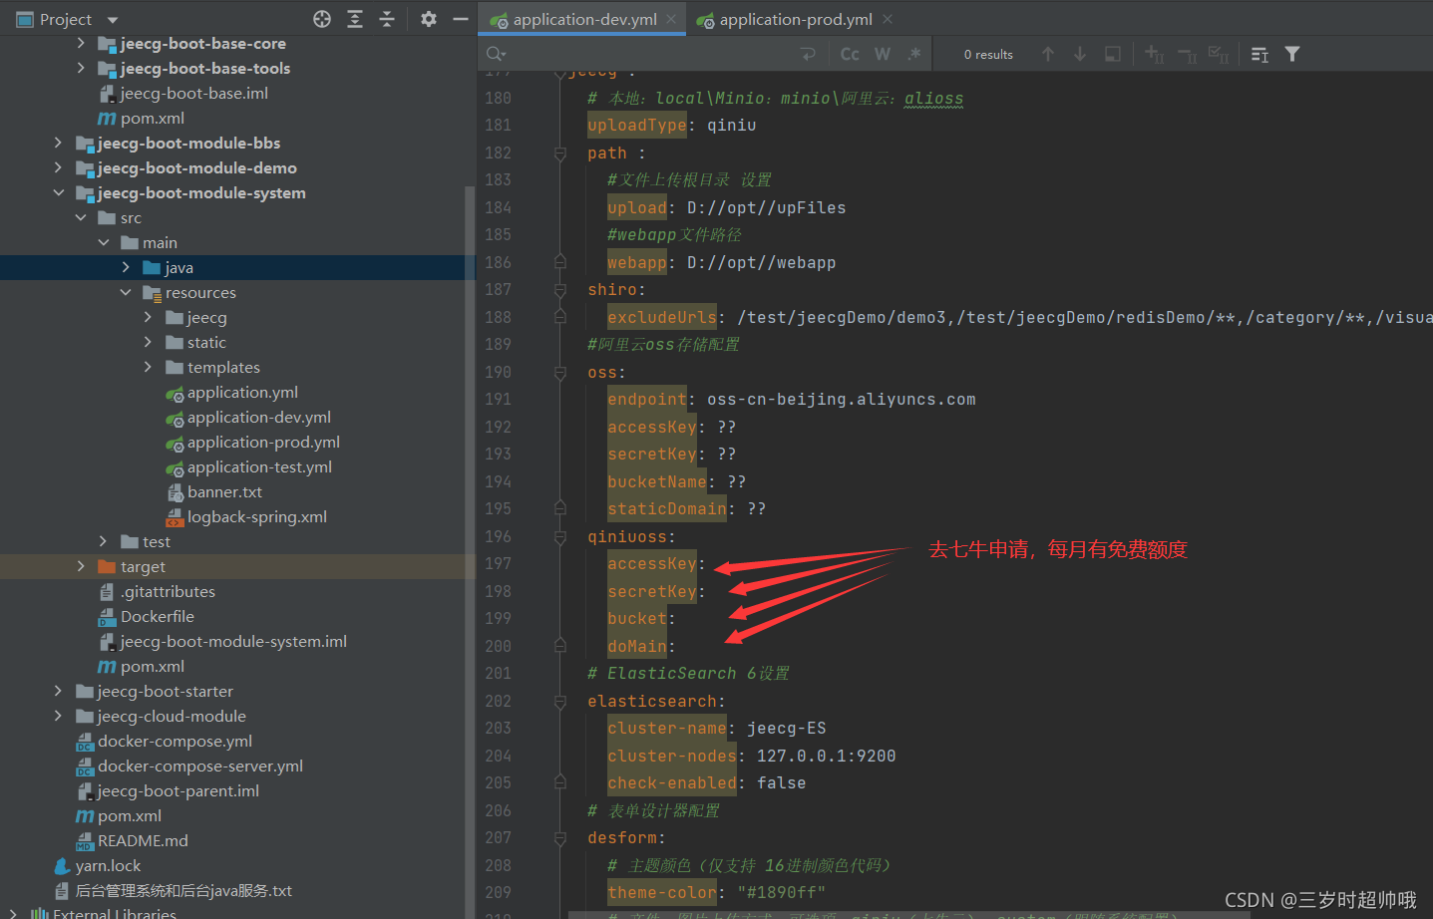Toggle Regex (.*) search option
Screen dimensions: 1433x919
914,54
